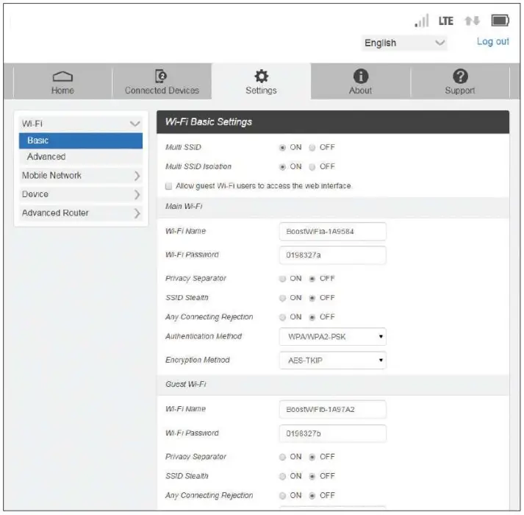
Task: Click the Home house icon
Action: [62, 77]
